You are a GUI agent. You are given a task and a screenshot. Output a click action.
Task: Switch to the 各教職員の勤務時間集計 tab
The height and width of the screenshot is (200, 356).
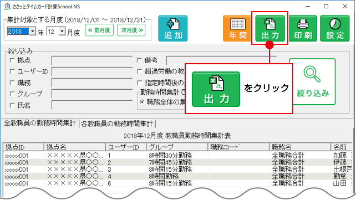pyautogui.click(x=117, y=124)
